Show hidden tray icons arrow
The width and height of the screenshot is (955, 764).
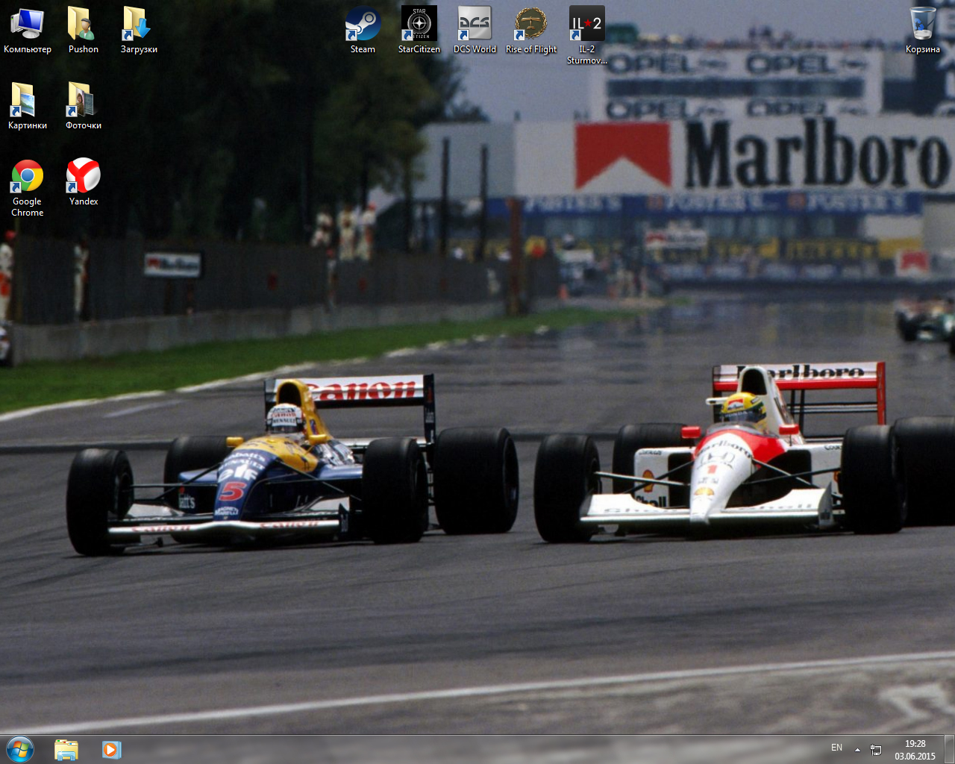pos(857,749)
